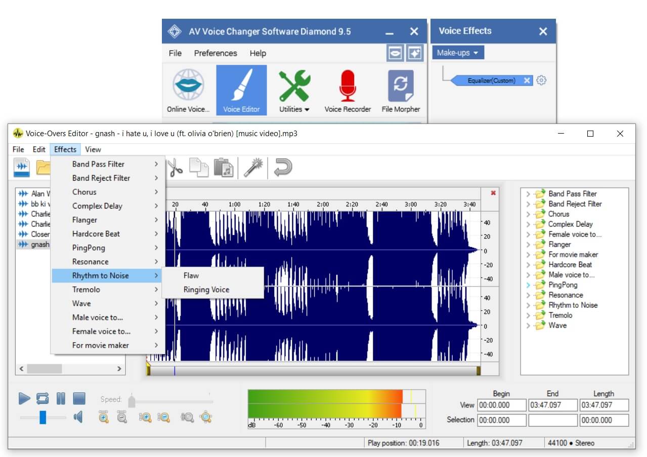Apply effects with the magic wand tool

click(x=253, y=167)
